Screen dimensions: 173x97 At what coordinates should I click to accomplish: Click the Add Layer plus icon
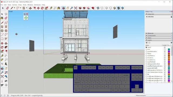tap(147, 43)
